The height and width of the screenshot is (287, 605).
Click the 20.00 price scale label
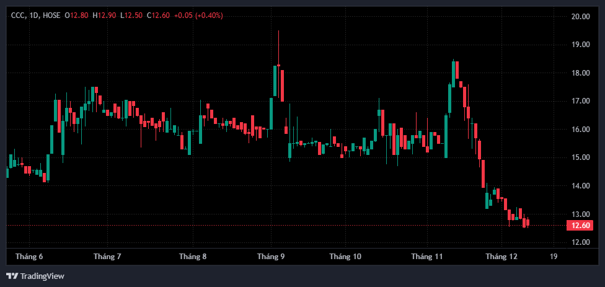[580, 17]
